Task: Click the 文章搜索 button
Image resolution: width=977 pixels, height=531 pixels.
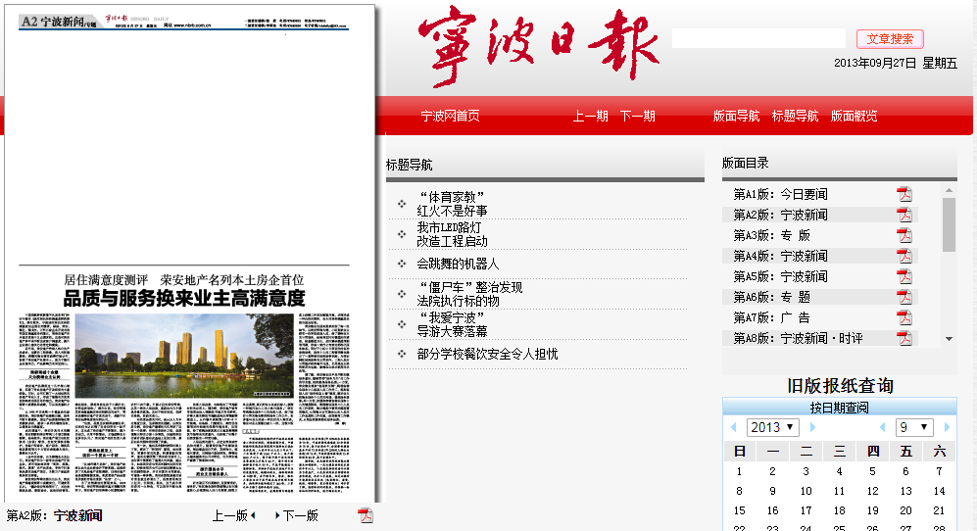Action: tap(890, 39)
